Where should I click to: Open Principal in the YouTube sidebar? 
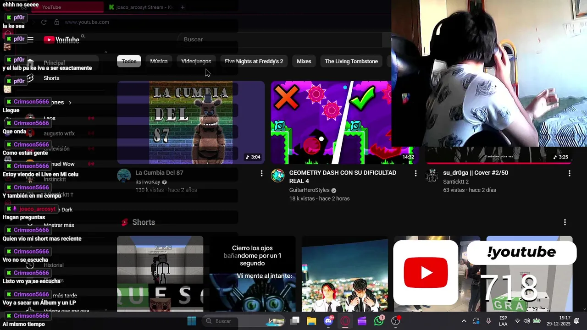54,63
